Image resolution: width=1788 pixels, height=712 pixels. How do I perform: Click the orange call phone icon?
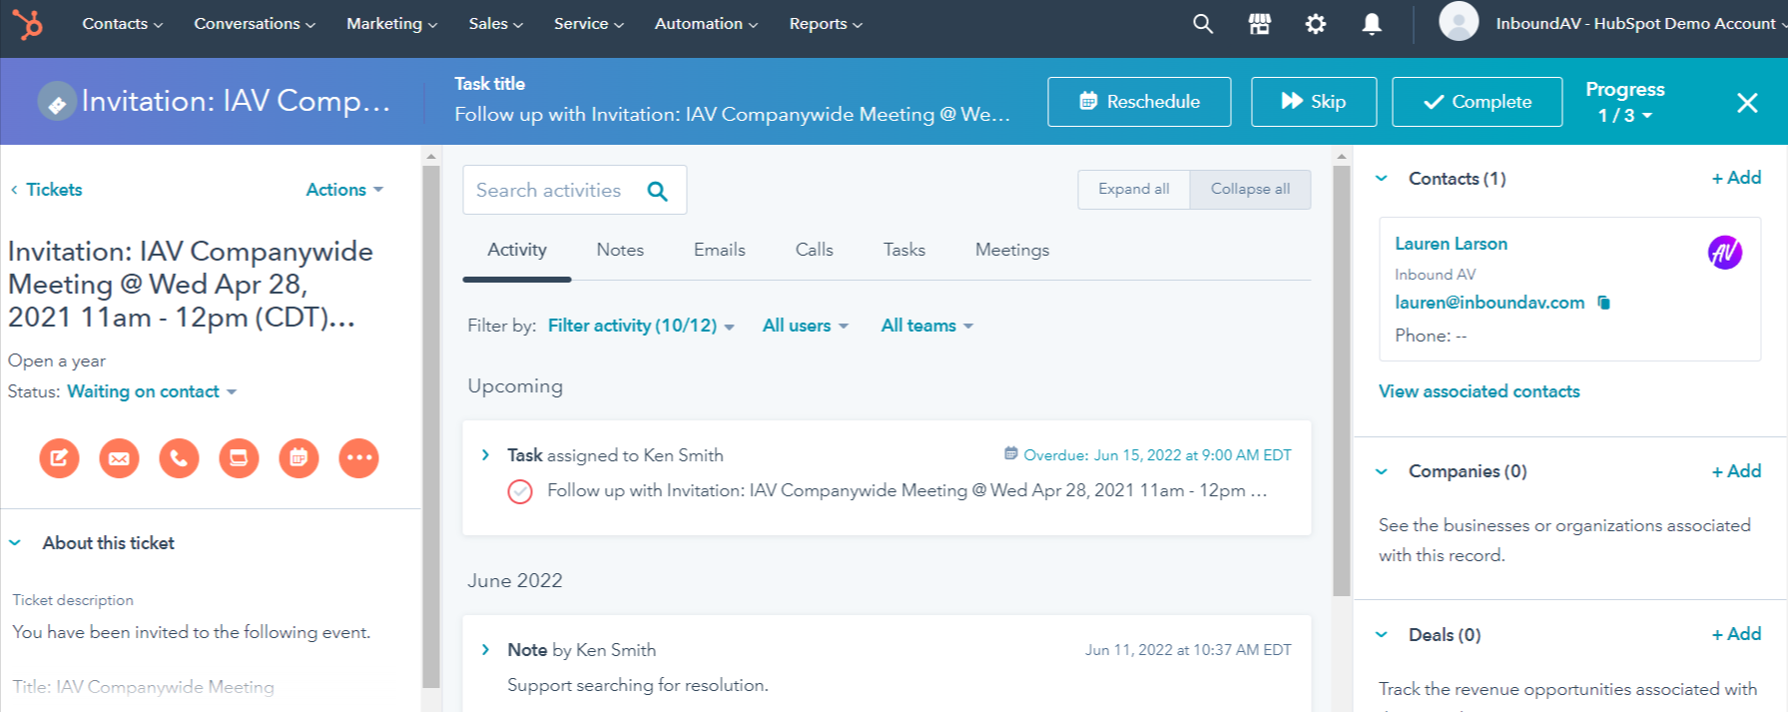[179, 458]
